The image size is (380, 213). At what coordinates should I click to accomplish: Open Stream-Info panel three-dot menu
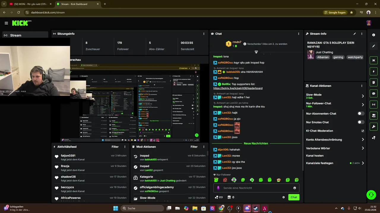click(x=362, y=34)
